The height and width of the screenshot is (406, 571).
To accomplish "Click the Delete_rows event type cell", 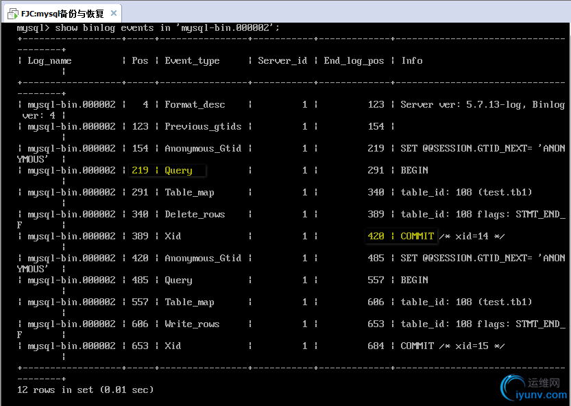I will pyautogui.click(x=195, y=214).
